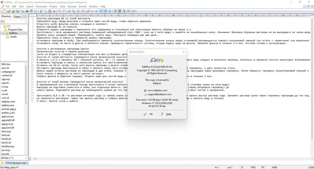Select the Program Files folder in tree
This screenshot has height=169, width=314.
(15, 30)
